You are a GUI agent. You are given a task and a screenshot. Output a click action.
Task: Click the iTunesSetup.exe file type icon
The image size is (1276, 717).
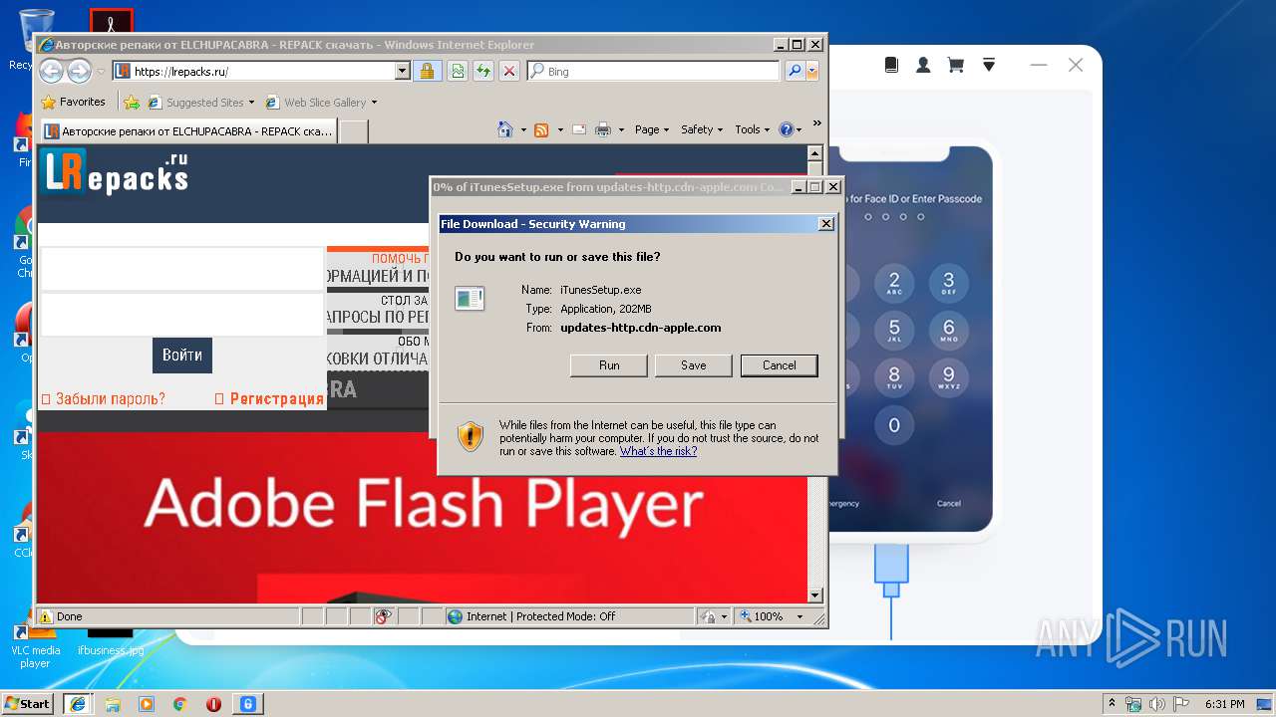coord(470,298)
